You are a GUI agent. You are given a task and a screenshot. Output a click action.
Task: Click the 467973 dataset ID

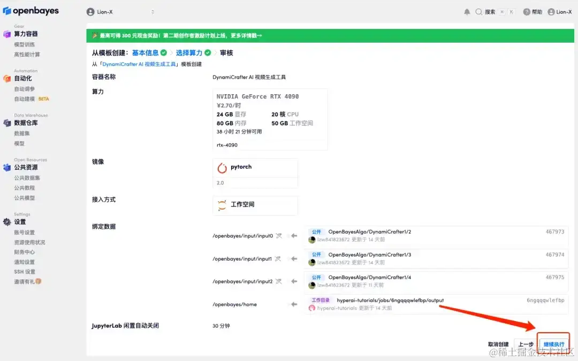click(x=555, y=232)
